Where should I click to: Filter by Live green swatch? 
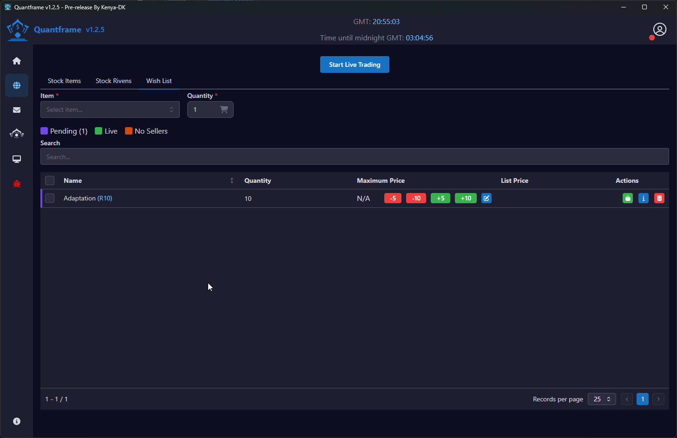coord(99,131)
